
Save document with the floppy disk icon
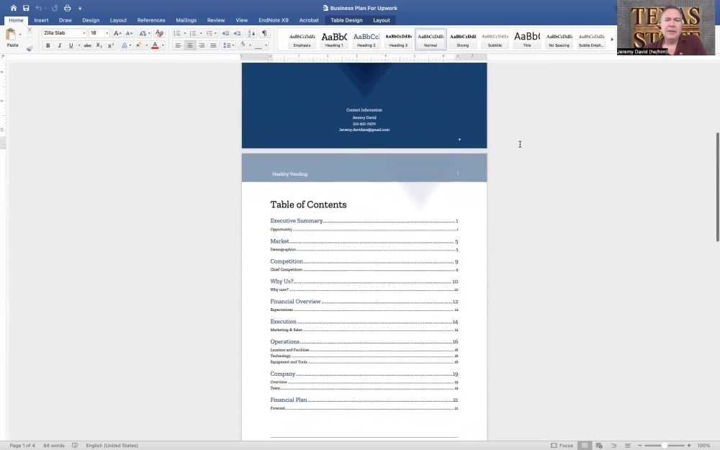click(x=26, y=8)
